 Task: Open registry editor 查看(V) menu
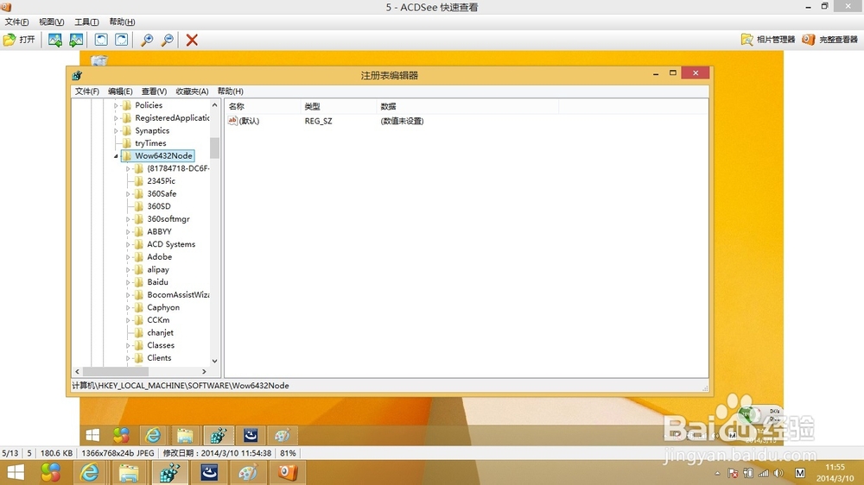pyautogui.click(x=154, y=91)
